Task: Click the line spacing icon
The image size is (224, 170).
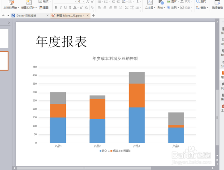Action: tap(127, 8)
